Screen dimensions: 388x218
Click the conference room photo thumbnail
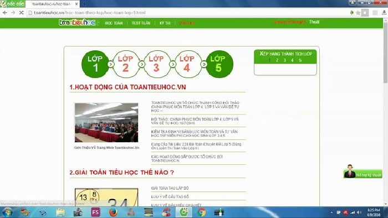106,122
